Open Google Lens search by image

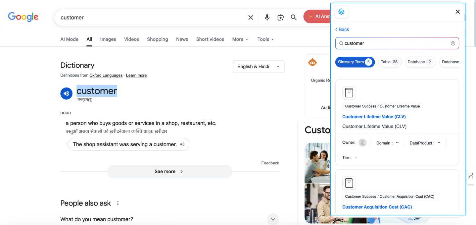click(280, 17)
